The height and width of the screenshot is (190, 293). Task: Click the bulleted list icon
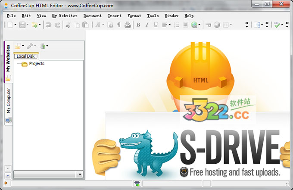177,25
